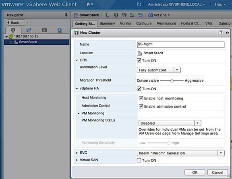
Task: Open the EVC mode dropdown
Action: coord(181,153)
